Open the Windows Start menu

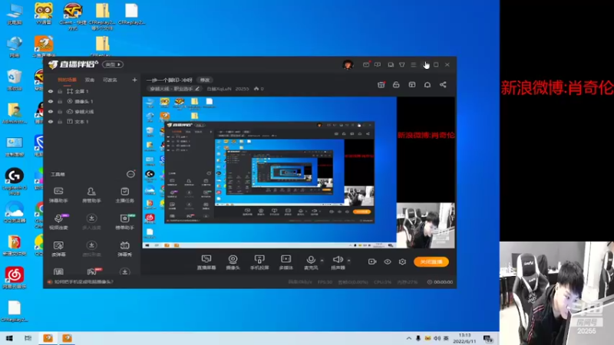point(9,338)
